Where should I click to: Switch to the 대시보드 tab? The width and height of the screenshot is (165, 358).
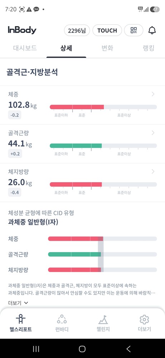click(x=25, y=48)
